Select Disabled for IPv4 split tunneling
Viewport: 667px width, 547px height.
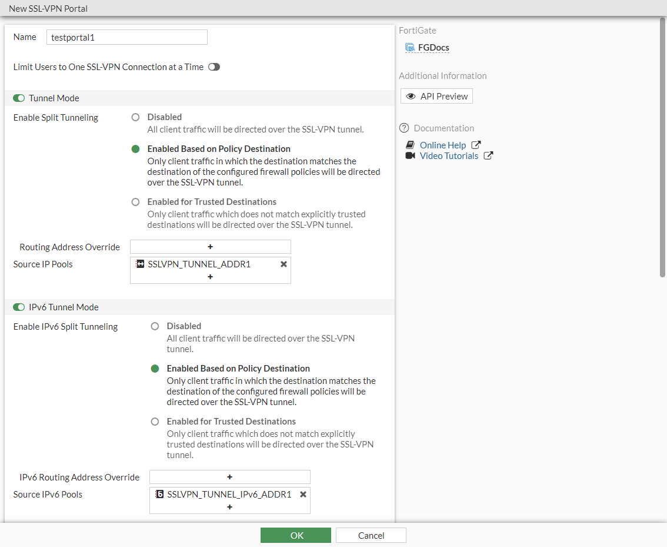(x=136, y=117)
